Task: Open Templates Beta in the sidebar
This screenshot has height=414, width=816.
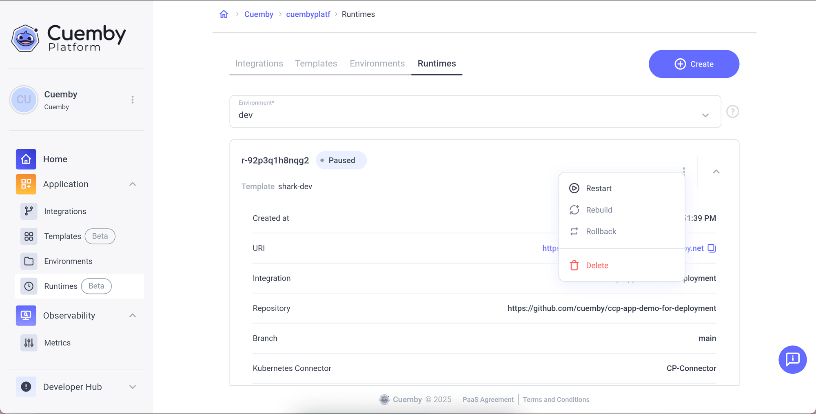Action: click(63, 236)
